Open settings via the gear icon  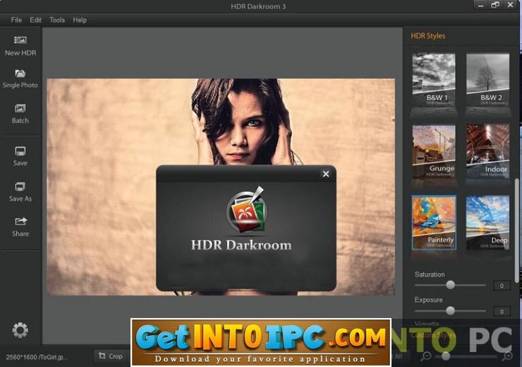click(20, 330)
